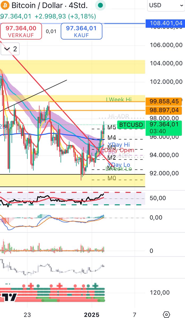The image size is (185, 318).
Task: Open the USD currency dropdown
Action: click(x=165, y=5)
